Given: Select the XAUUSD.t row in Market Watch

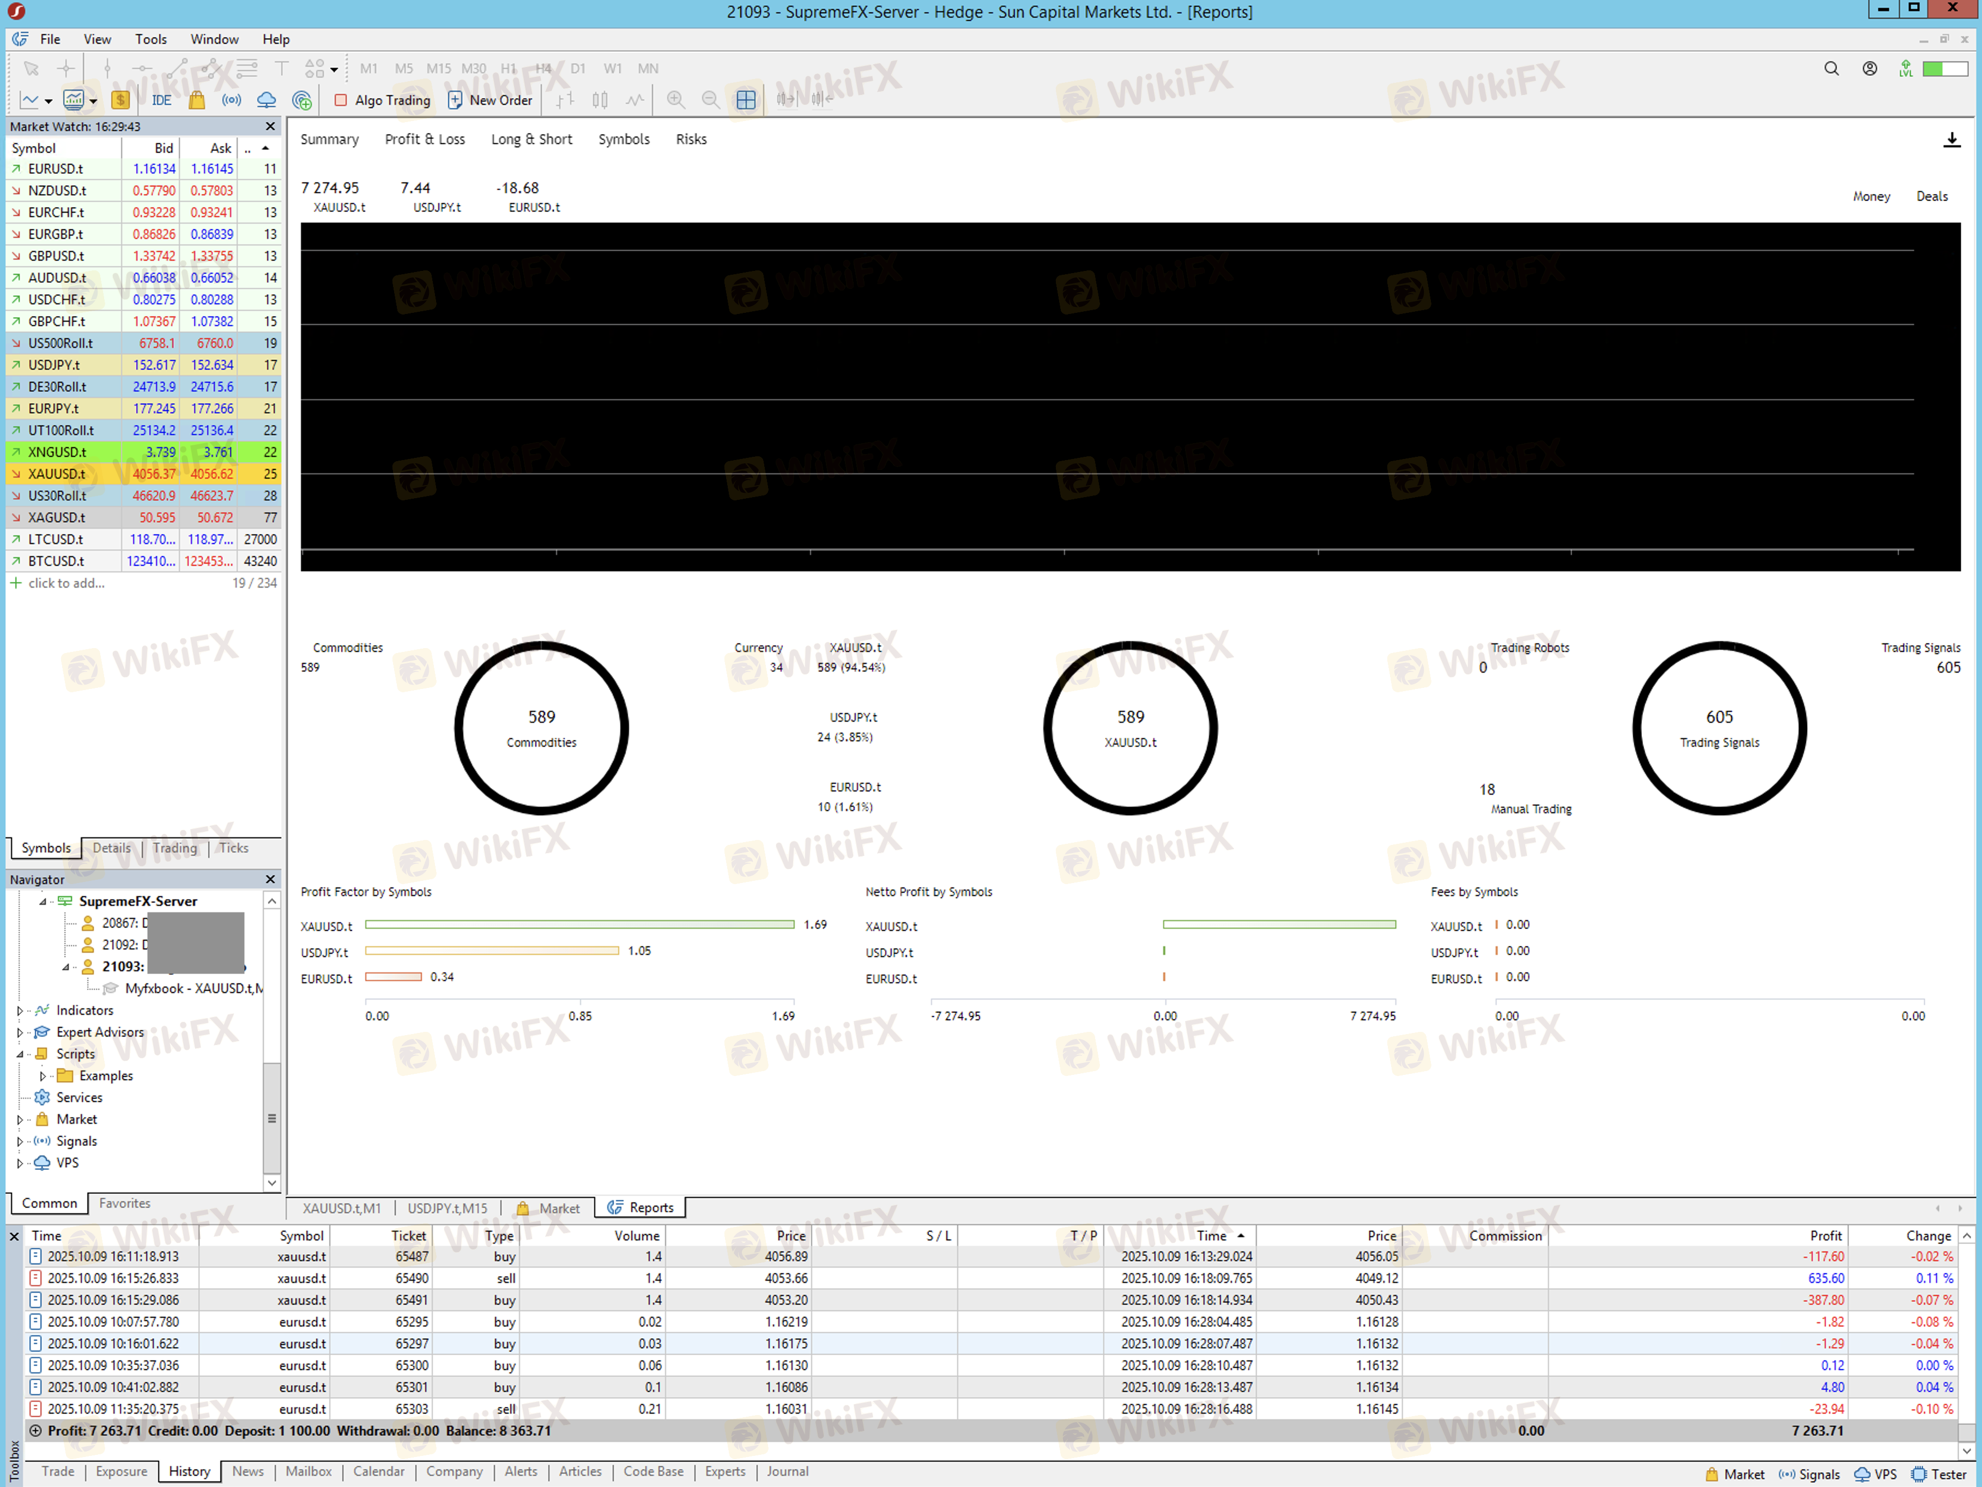Looking at the screenshot, I should pos(57,474).
